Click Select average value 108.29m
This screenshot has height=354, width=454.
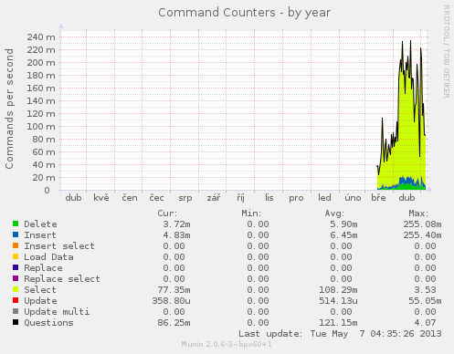338,290
